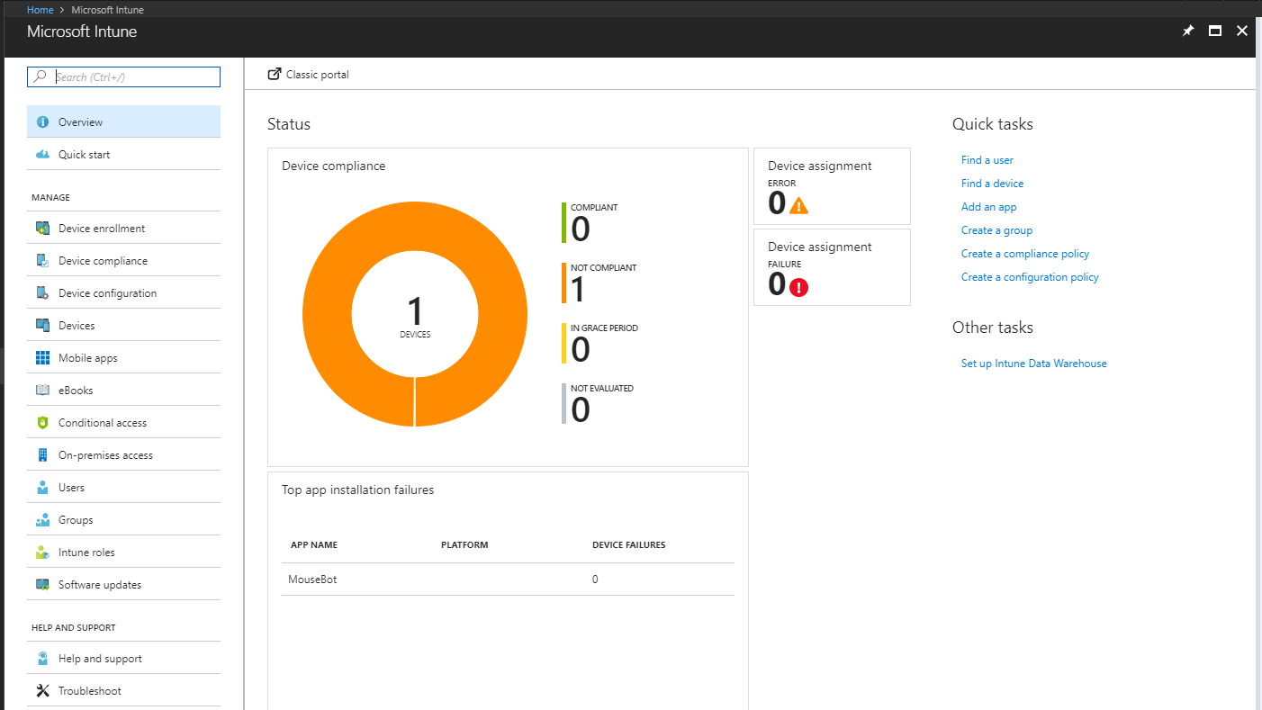Click the Intune roles icon
1262x710 pixels.
[42, 553]
